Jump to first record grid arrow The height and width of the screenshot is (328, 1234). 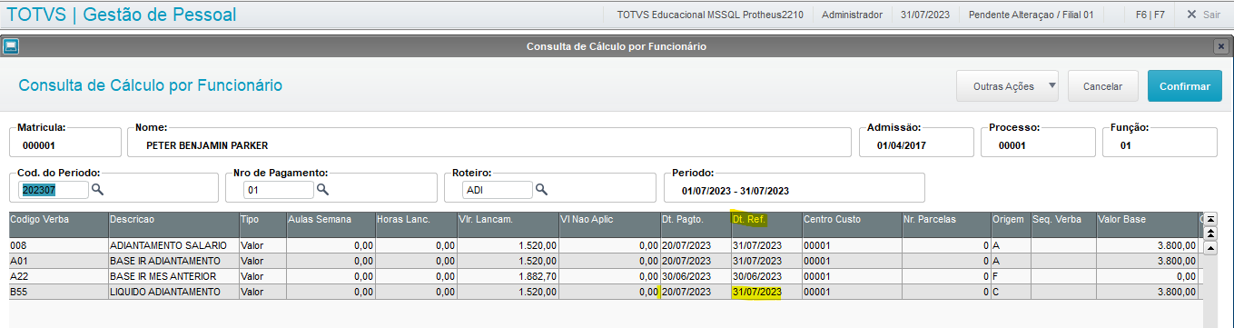[x=1211, y=219]
